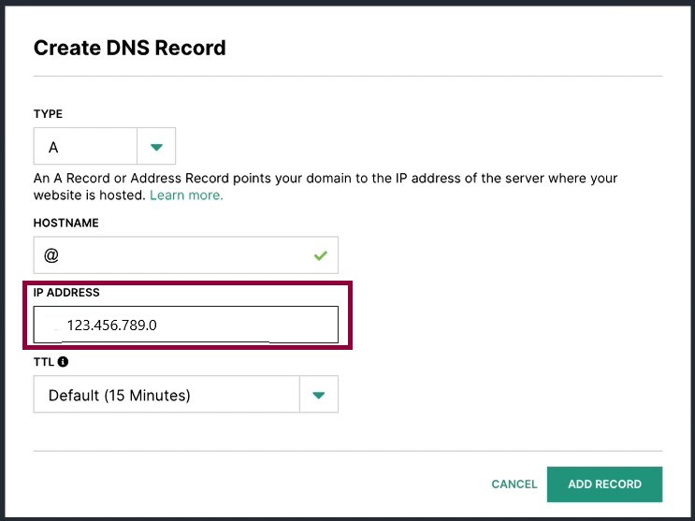Click the 123.456.789.0 text in IP field
695x521 pixels.
111,326
